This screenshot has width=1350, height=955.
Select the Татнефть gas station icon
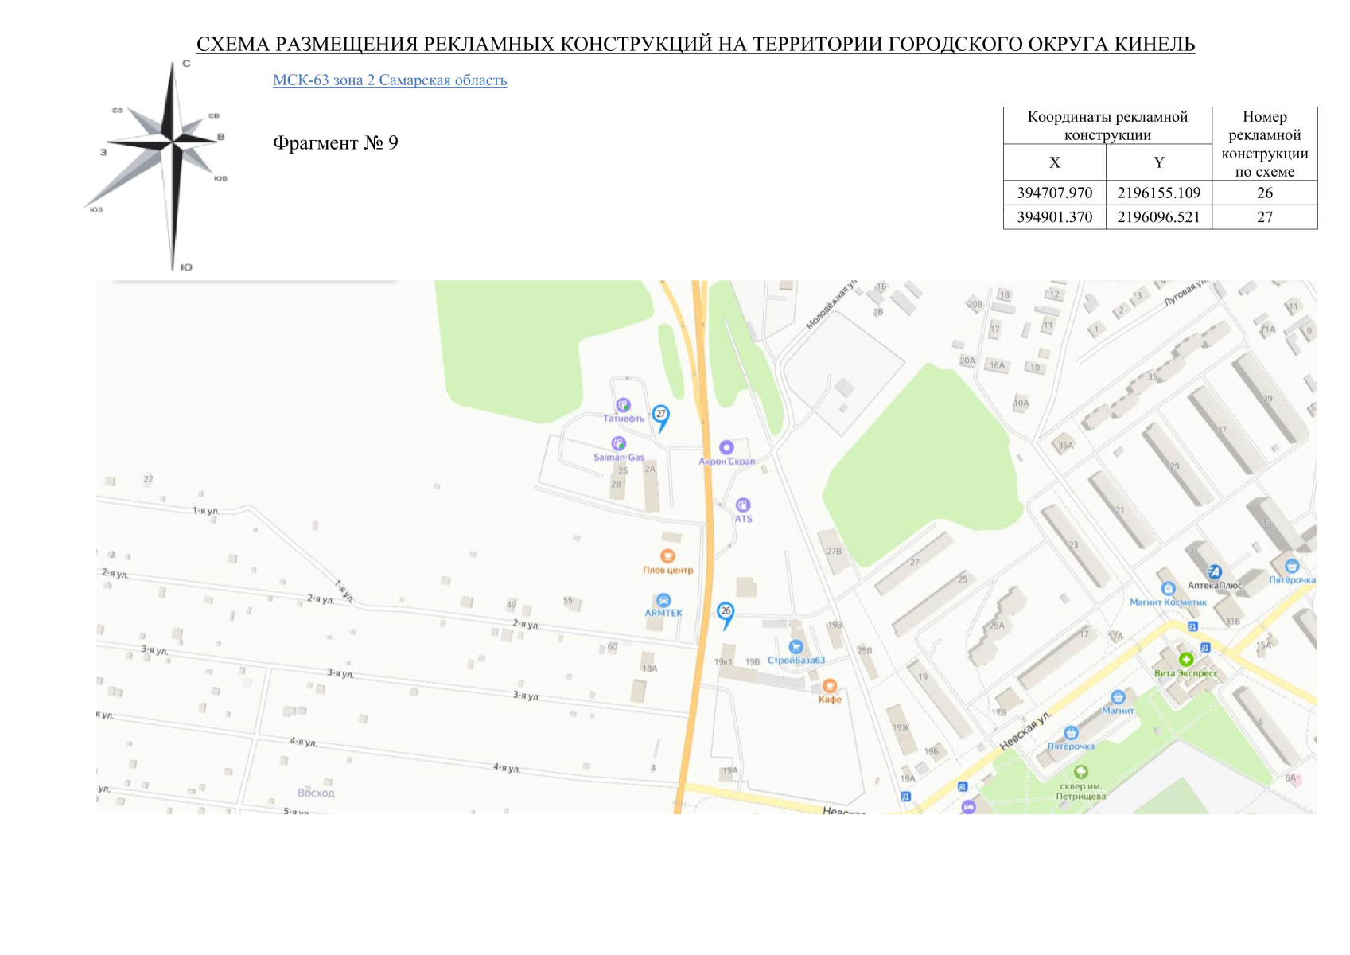623,405
